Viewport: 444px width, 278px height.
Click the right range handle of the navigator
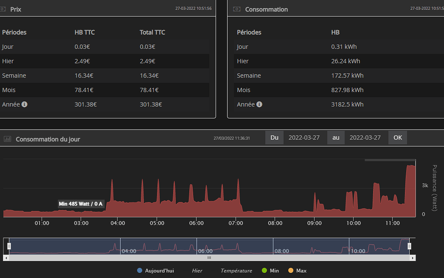tap(408, 246)
